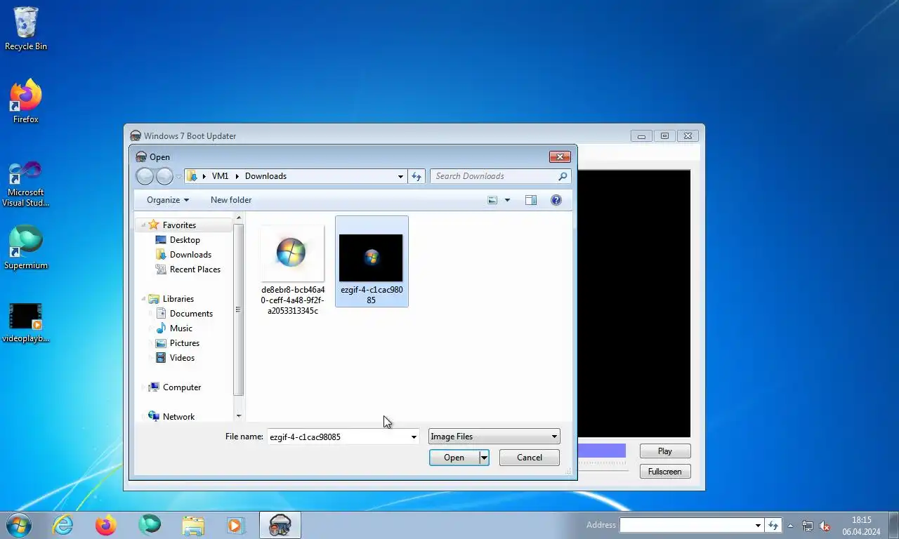
Task: Click the taskbar Address input field
Action: [686, 525]
